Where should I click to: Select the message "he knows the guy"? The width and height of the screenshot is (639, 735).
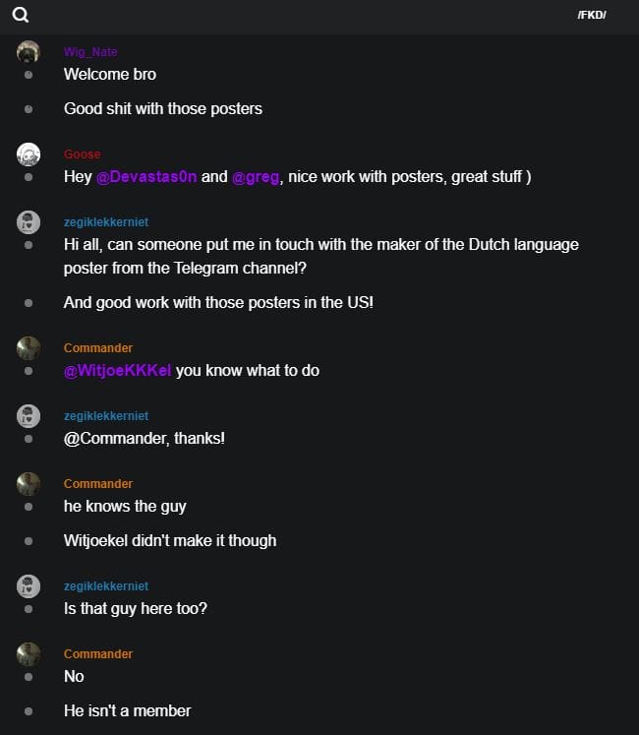coord(125,507)
